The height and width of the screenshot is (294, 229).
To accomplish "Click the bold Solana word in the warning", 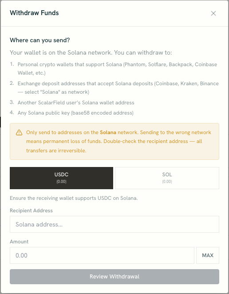I will pyautogui.click(x=108, y=132).
